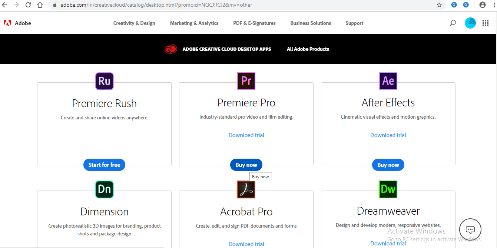Click the Premiere Pro app icon

tap(246, 81)
